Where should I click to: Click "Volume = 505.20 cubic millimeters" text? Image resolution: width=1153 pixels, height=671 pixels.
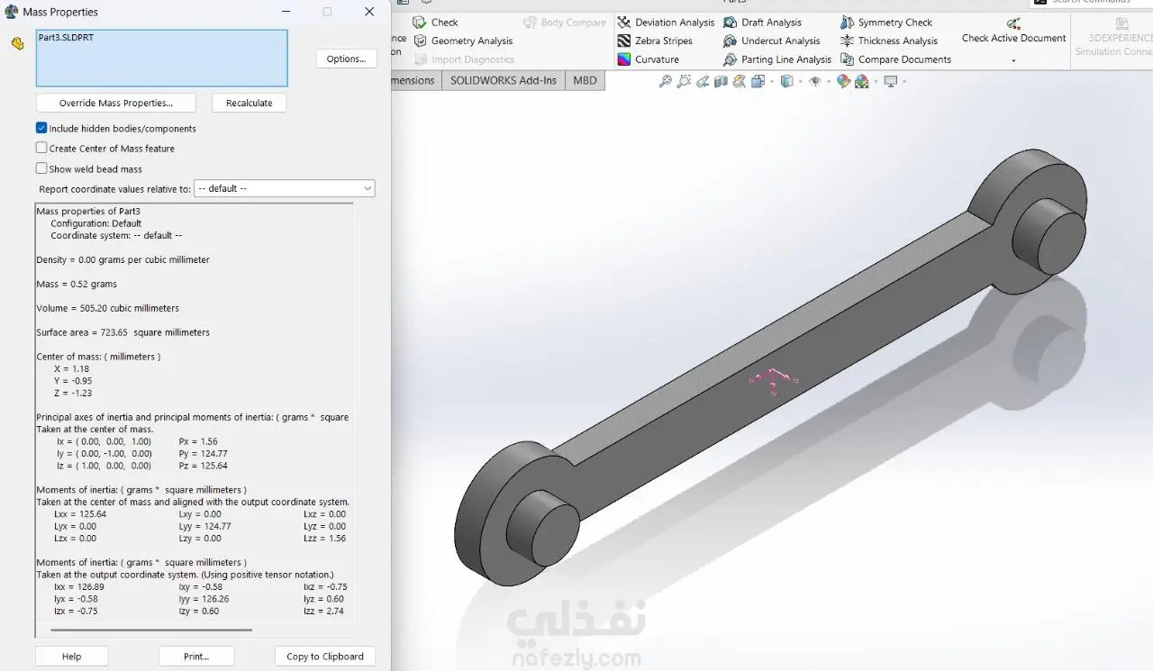click(107, 308)
